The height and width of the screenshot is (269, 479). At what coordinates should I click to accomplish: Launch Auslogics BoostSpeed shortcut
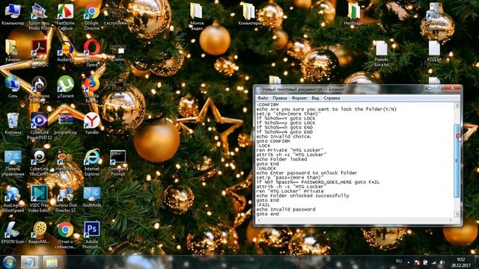point(13,199)
